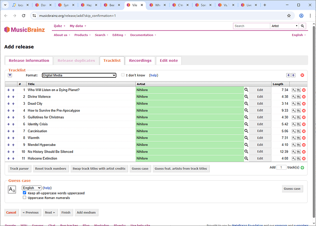Click guess feat. artist icon for Warmth
This screenshot has height=226, width=316.
pos(299,138)
